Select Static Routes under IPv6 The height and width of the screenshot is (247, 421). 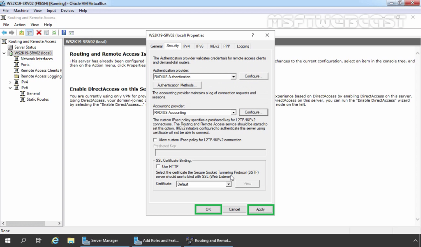37,99
